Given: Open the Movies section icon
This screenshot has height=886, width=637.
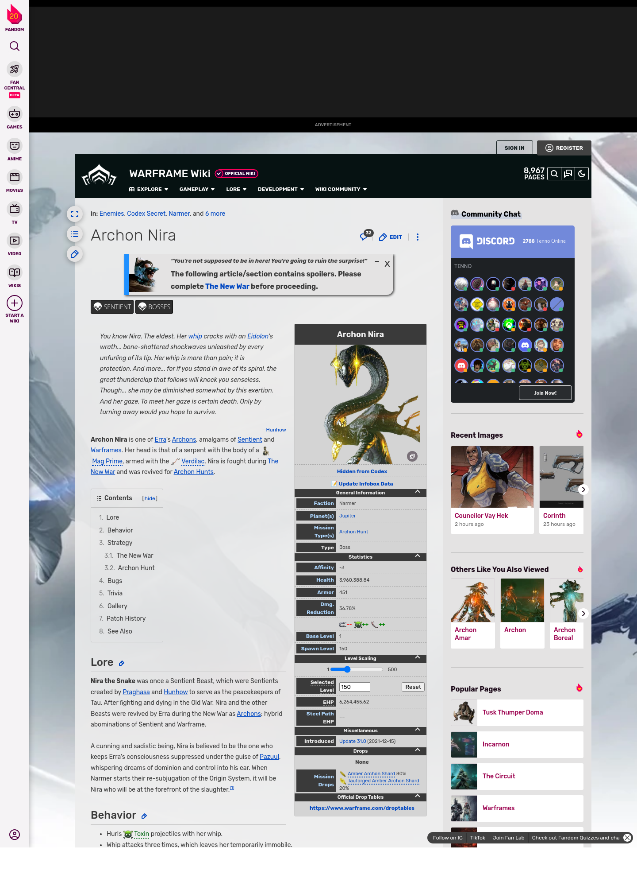Looking at the screenshot, I should pyautogui.click(x=15, y=177).
